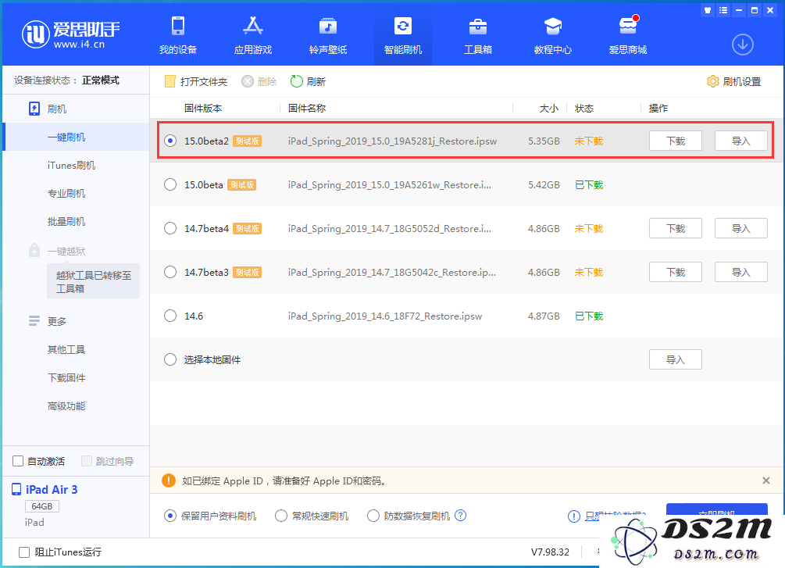Select 专业刷机 in the sidebar
The width and height of the screenshot is (785, 568).
coord(66,193)
